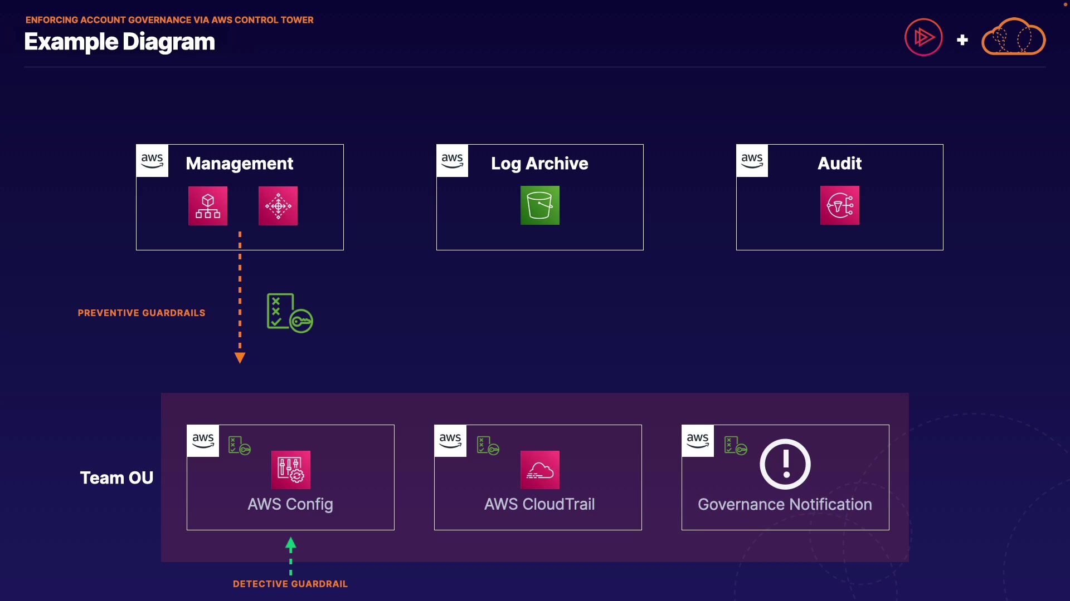Screen dimensions: 1070x601
Task: Click the Team OU label
Action: coord(116,477)
